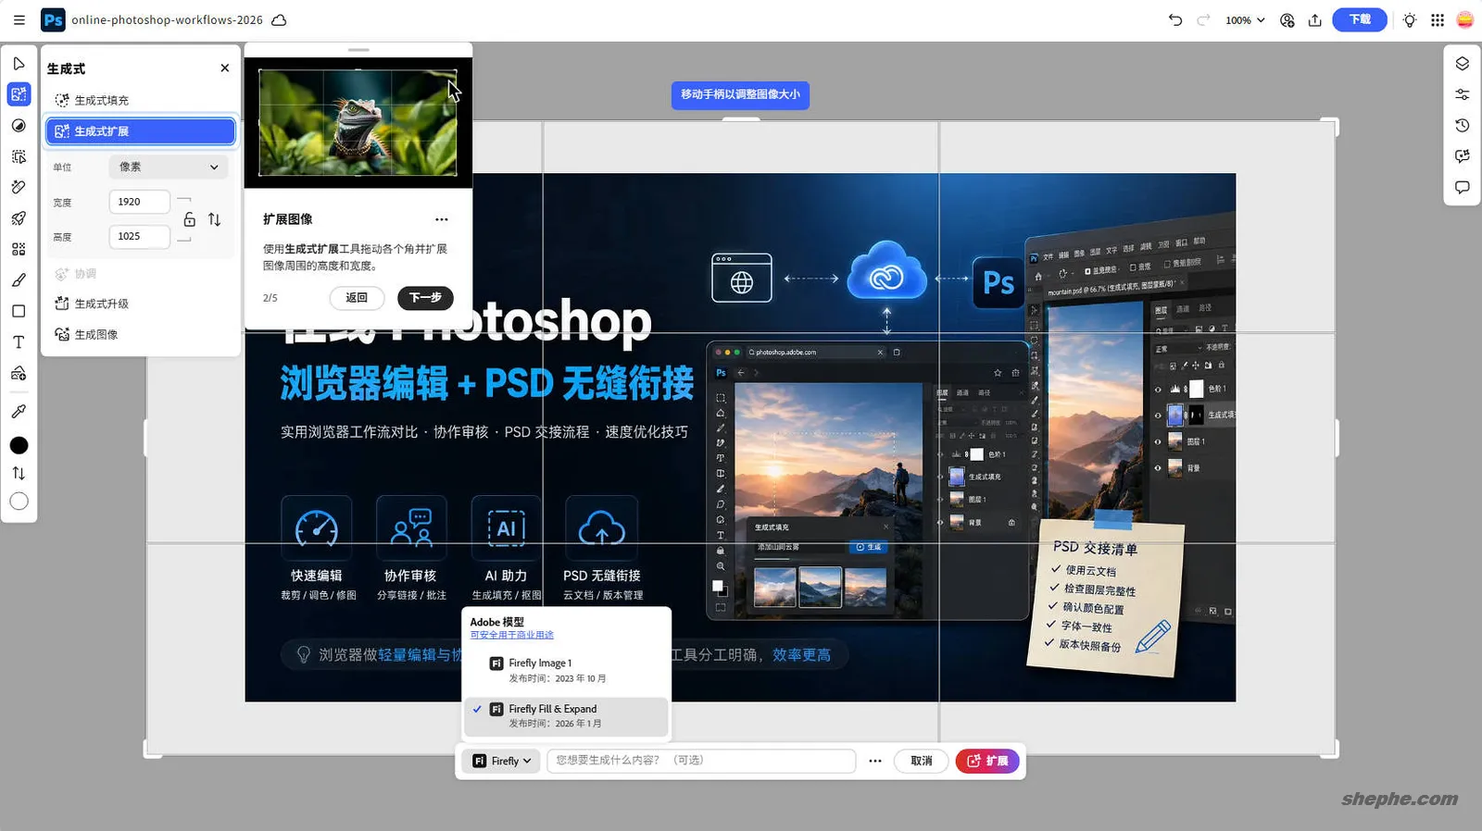The width and height of the screenshot is (1482, 831).
Task: Open the share/export upload icon
Action: click(1315, 19)
